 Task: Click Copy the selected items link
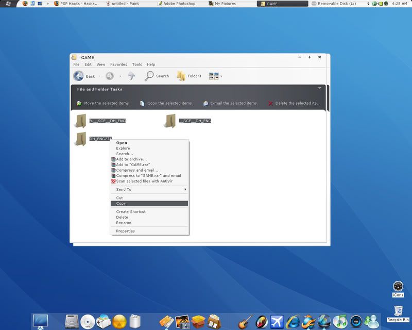click(166, 103)
